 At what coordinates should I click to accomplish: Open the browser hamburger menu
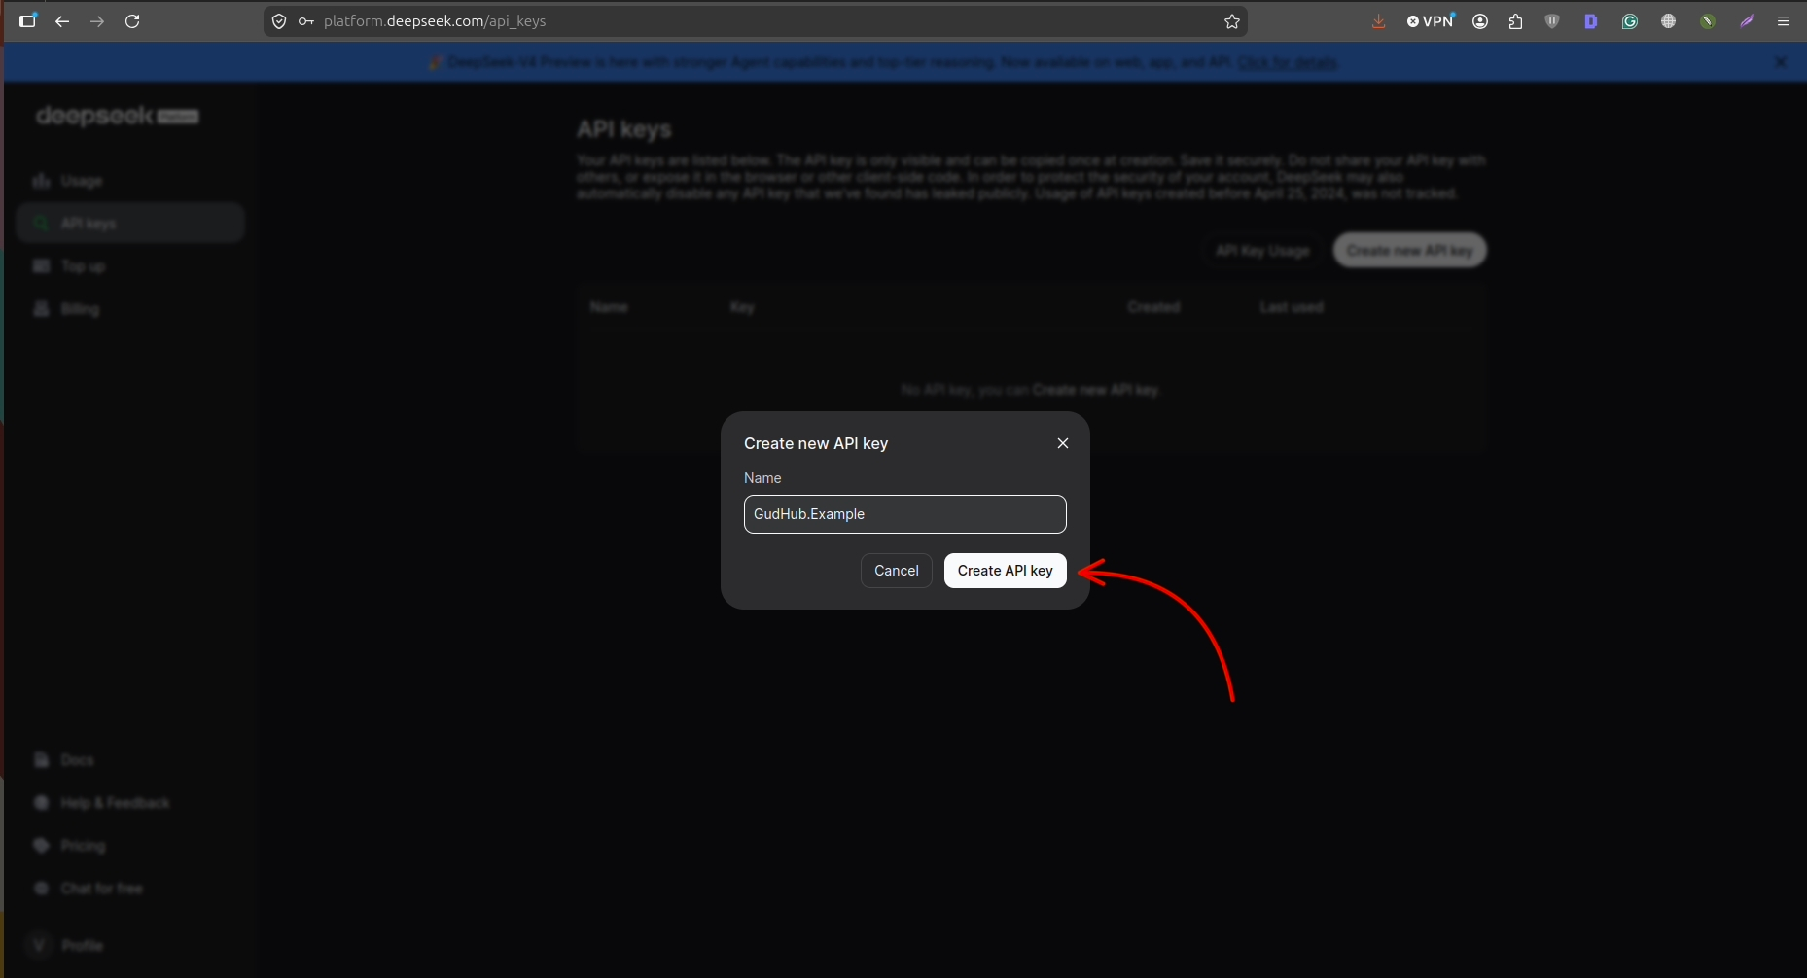[1784, 21]
